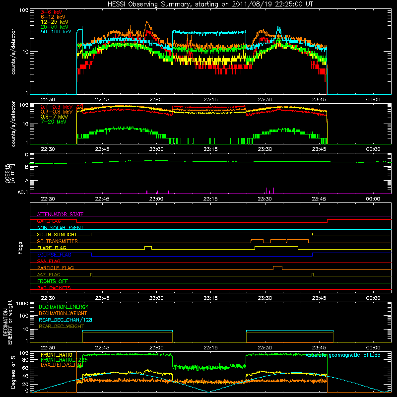The height and width of the screenshot is (397, 397).
Task: Select the green 7-20 MeV legend label
Action: (x=54, y=122)
